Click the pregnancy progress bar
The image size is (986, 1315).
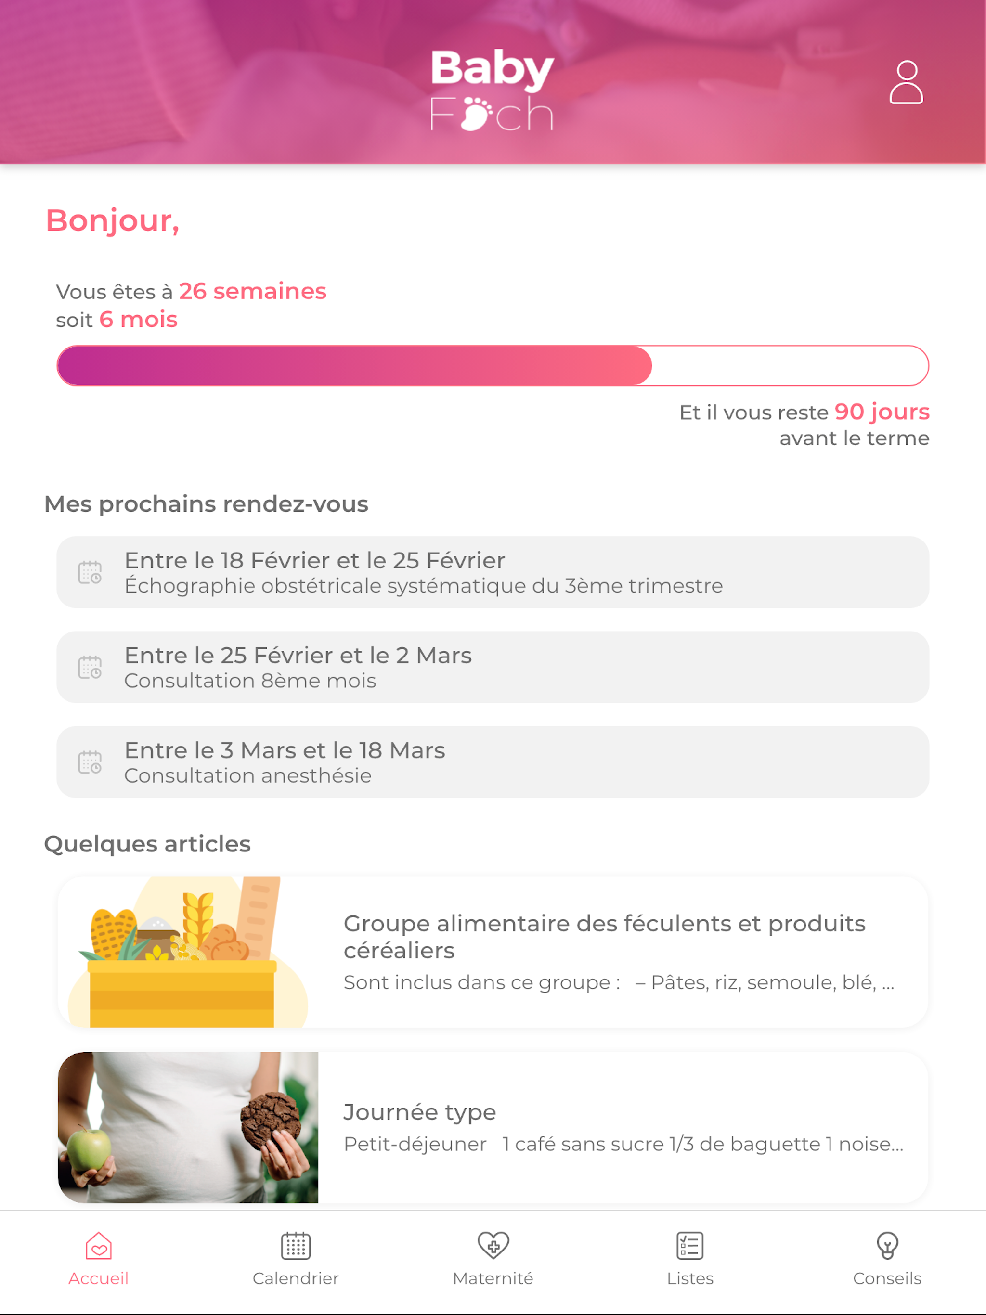493,366
